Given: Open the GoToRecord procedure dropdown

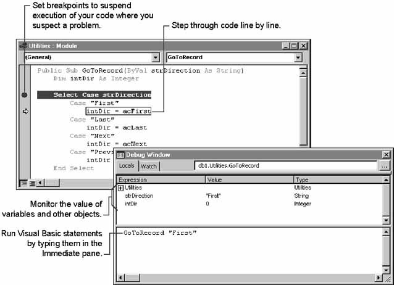Looking at the screenshot, I should (x=298, y=57).
